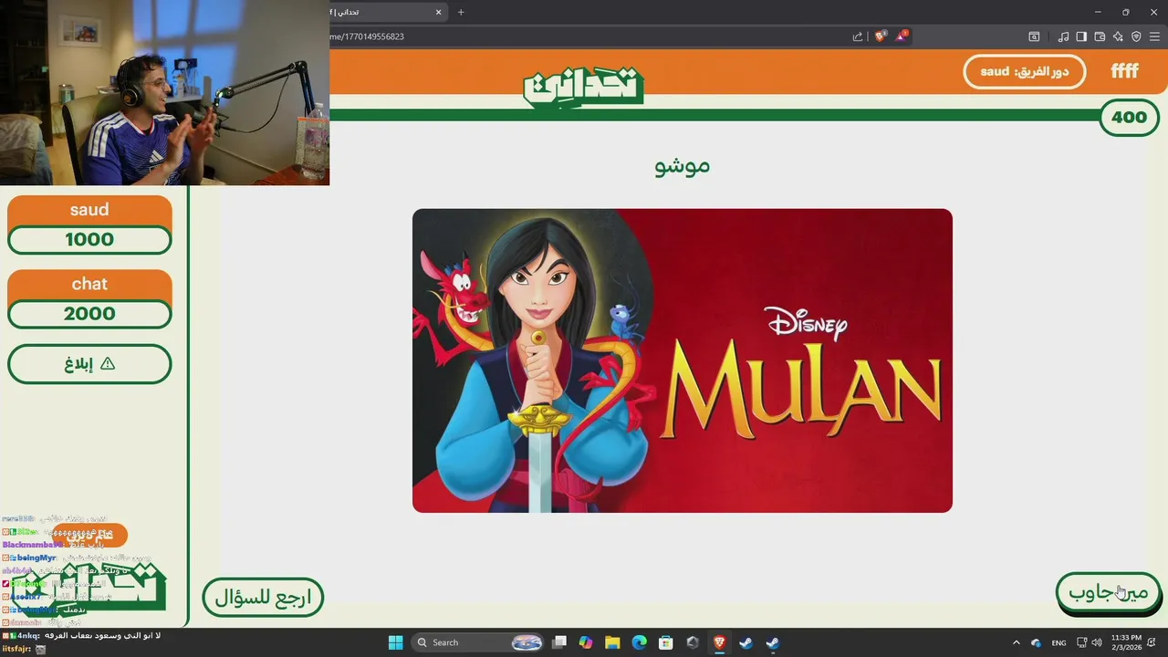Image resolution: width=1168 pixels, height=657 pixels.
Task: Open File Explorer from taskbar
Action: pyautogui.click(x=612, y=642)
